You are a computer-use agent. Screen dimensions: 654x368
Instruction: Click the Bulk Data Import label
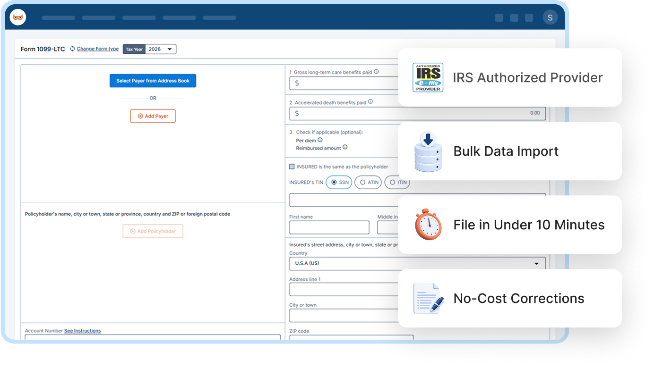pyautogui.click(x=506, y=151)
